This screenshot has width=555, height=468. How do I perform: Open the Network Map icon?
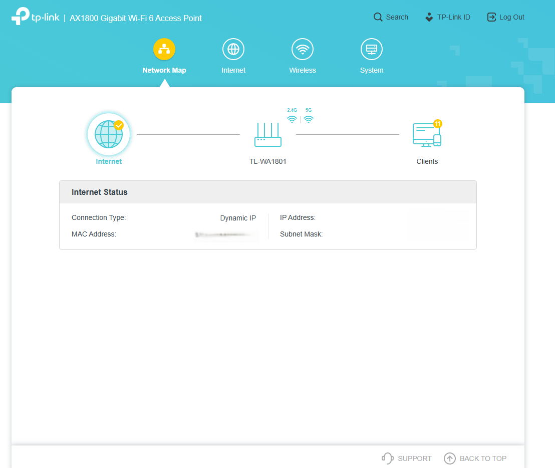(x=164, y=49)
